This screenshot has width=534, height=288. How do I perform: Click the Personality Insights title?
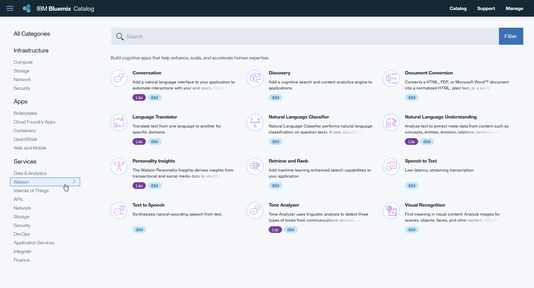[154, 161]
